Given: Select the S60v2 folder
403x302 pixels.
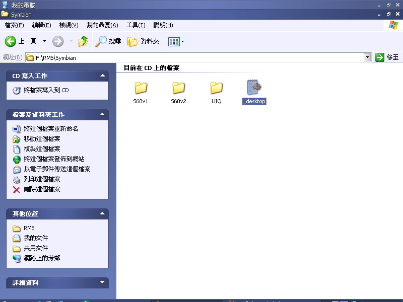Looking at the screenshot, I should click(178, 93).
